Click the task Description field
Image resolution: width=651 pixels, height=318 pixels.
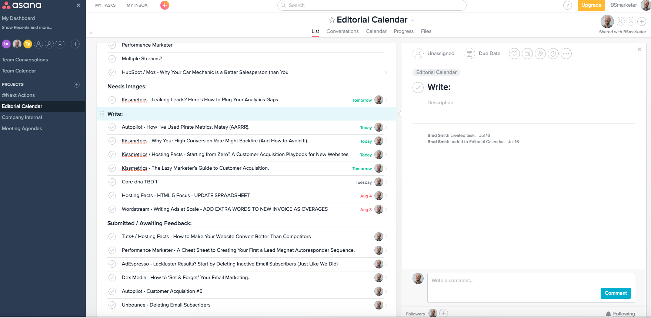tap(440, 103)
